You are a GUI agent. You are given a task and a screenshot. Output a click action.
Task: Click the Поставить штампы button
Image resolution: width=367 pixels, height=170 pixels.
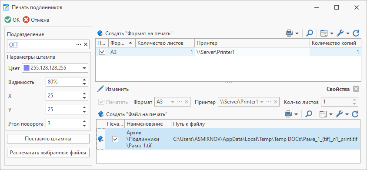tap(48, 139)
